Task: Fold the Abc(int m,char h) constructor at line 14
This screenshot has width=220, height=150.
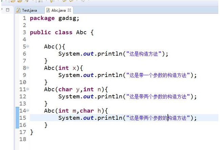Action: (27, 111)
